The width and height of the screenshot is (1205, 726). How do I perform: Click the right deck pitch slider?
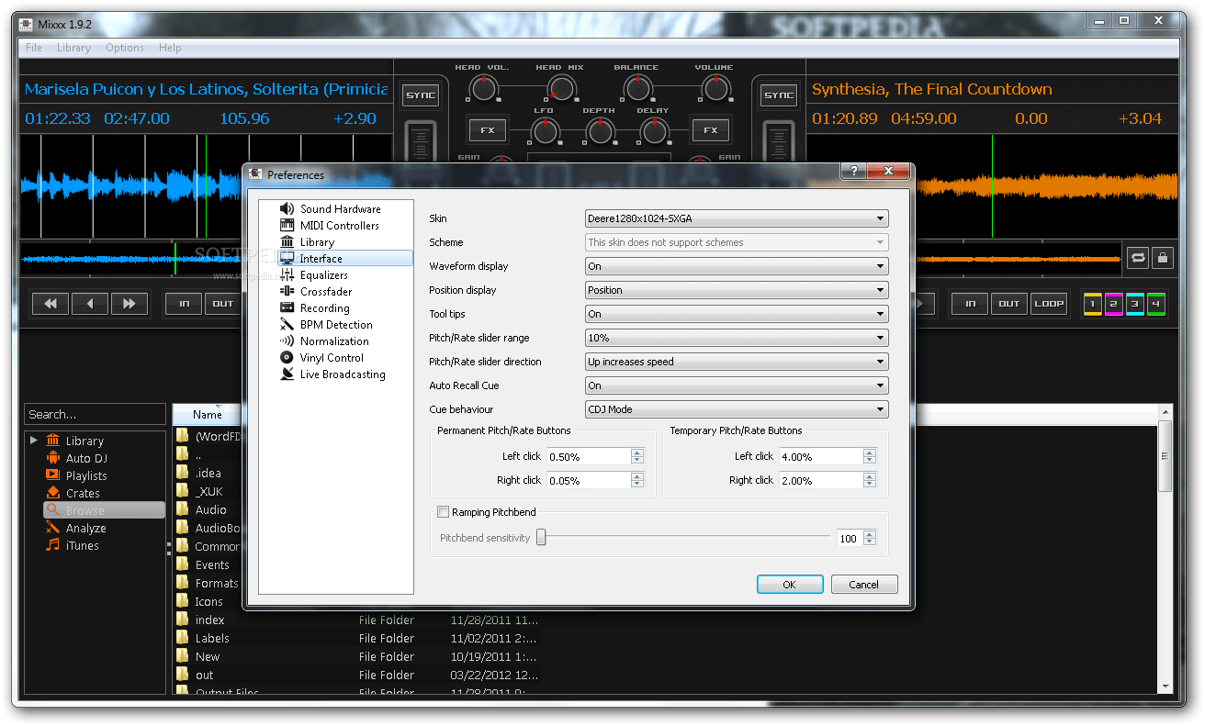pyautogui.click(x=779, y=142)
